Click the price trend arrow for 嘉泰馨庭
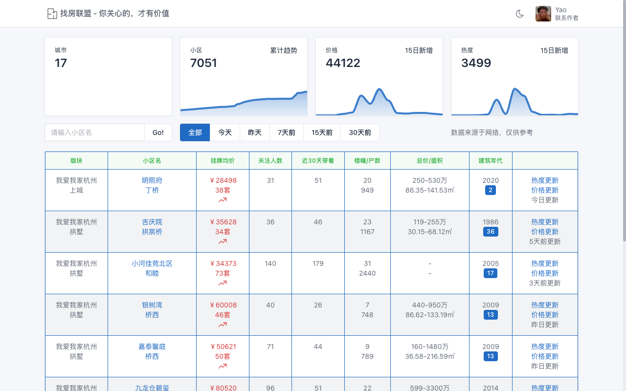Viewport: 626px width, 391px height. coord(223,366)
